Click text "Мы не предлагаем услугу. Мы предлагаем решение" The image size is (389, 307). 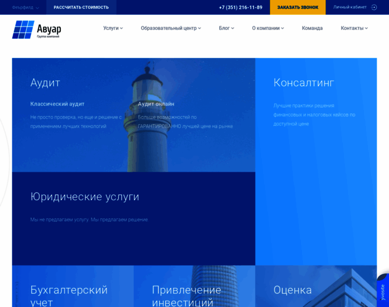89,220
